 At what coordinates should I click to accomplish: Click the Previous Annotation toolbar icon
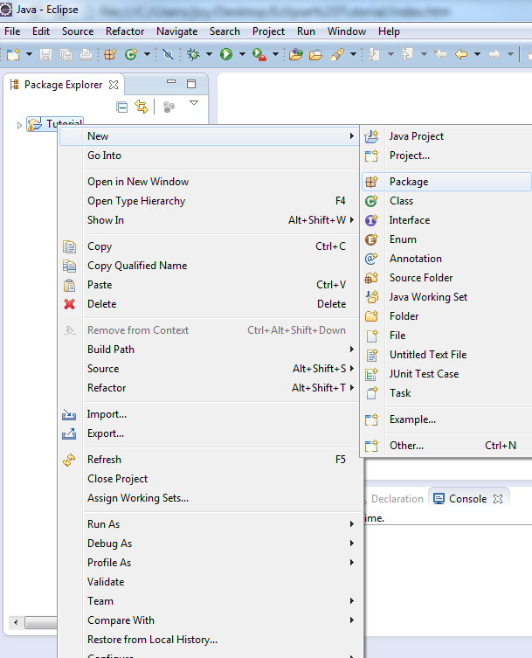(x=407, y=54)
